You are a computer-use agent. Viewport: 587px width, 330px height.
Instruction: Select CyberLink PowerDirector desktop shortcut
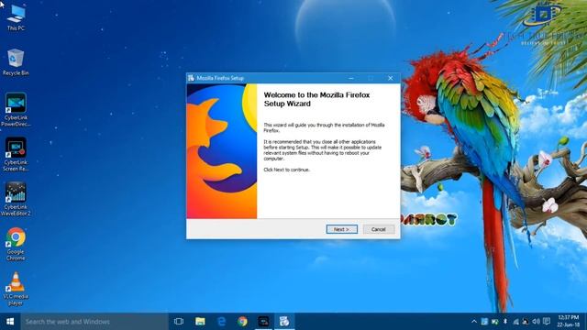[16, 110]
